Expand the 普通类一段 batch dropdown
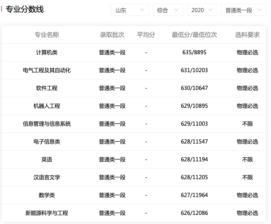Image resolution: width=271 pixels, height=224 pixels. pos(243,10)
